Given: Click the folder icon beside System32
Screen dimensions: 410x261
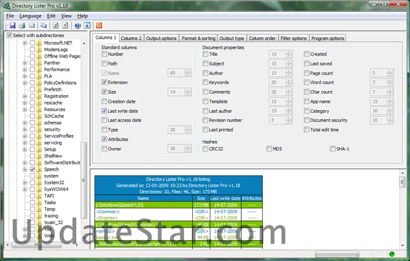Looking at the screenshot, I should coord(39,183).
